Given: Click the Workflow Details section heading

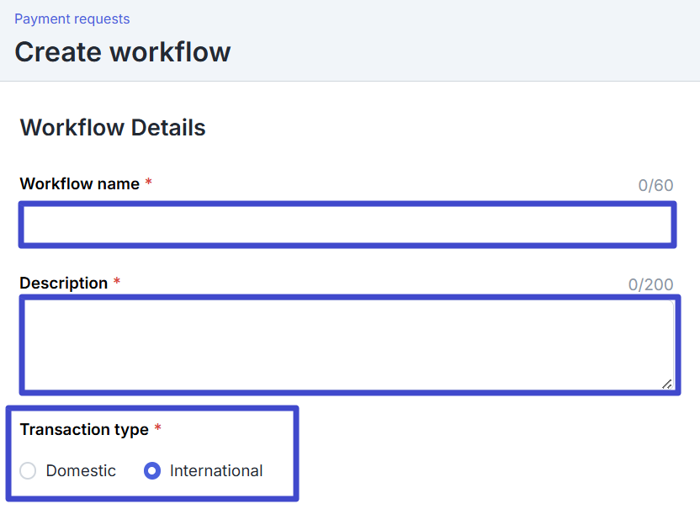Looking at the screenshot, I should (x=113, y=128).
